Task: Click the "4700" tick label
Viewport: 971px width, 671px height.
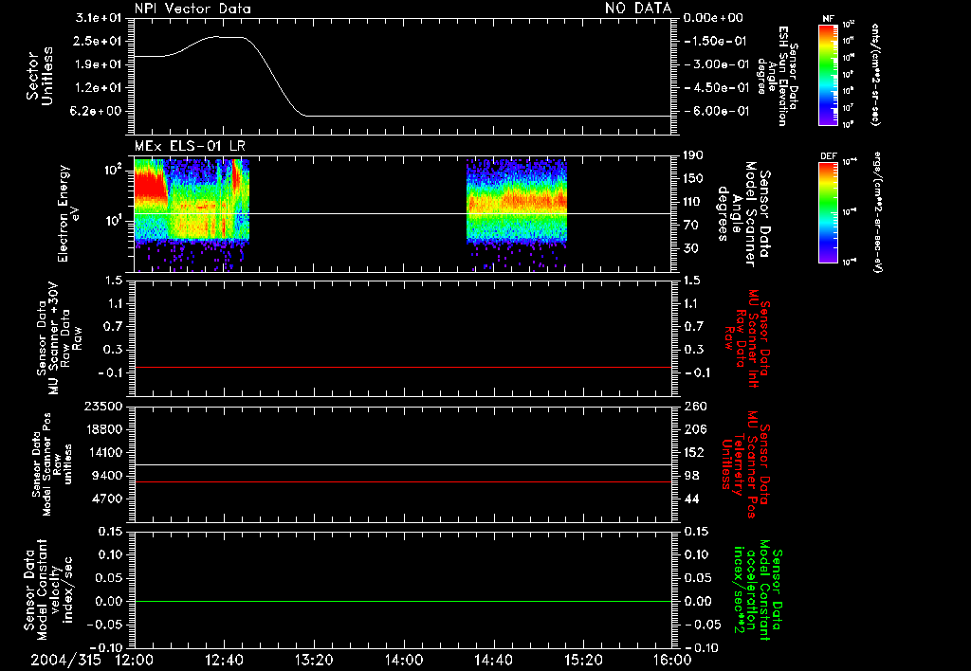Action: [106, 499]
